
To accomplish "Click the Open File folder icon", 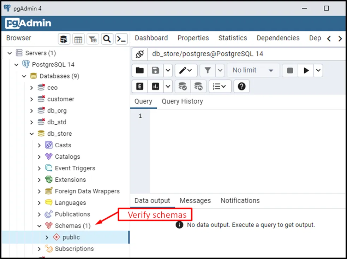I will coord(140,70).
